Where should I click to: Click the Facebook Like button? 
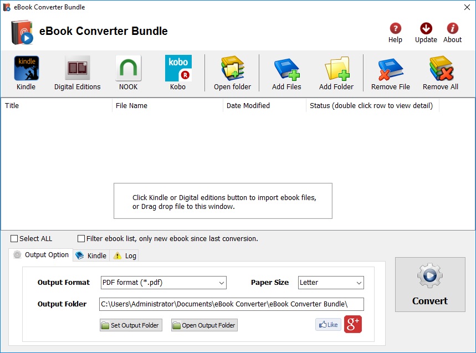[x=328, y=325]
